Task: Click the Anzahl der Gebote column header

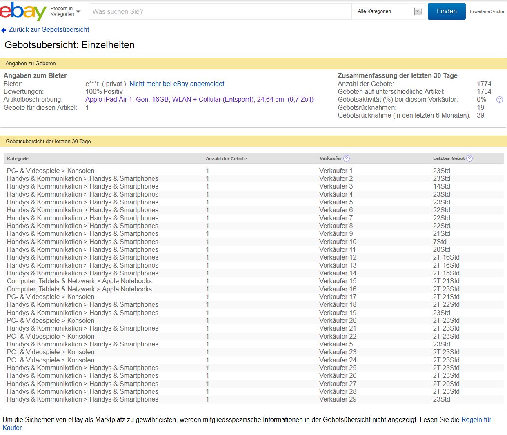Action: [226, 158]
